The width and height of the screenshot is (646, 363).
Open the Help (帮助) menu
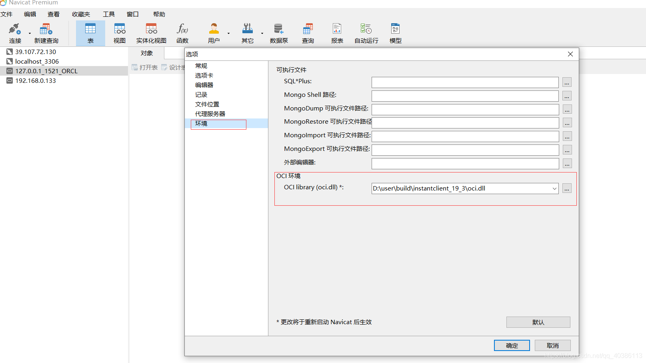click(159, 14)
